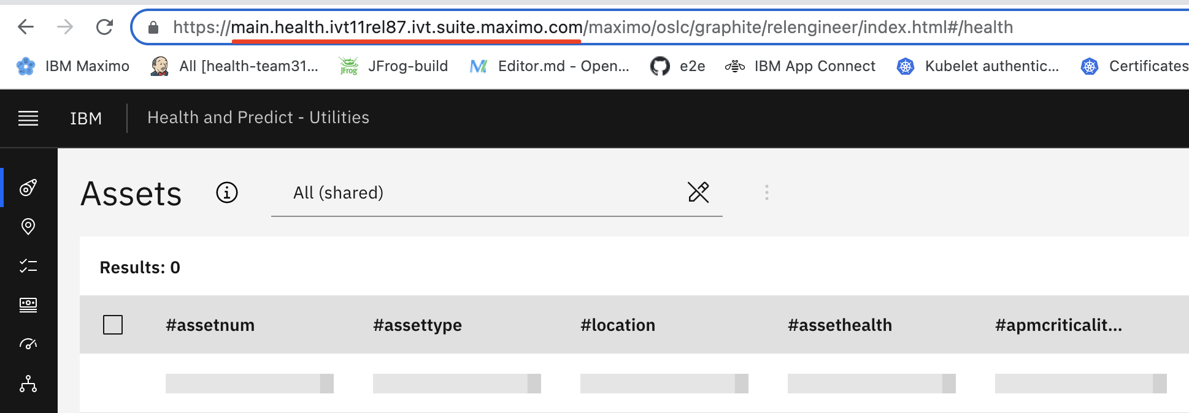Open the Certificates bookmark
1189x413 pixels.
1134,66
